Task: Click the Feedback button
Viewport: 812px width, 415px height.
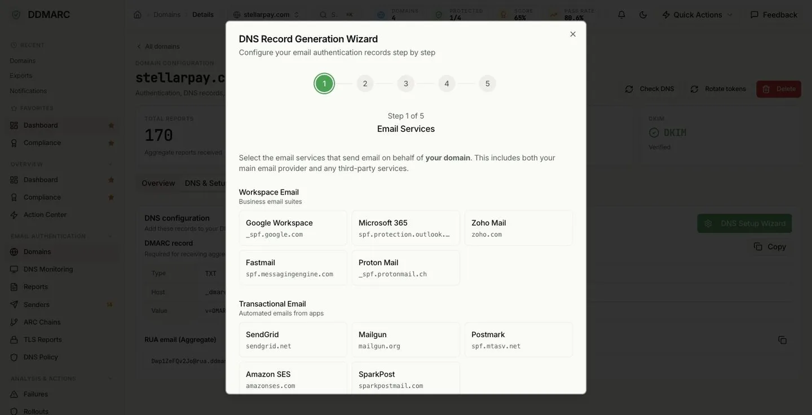Action: [774, 15]
